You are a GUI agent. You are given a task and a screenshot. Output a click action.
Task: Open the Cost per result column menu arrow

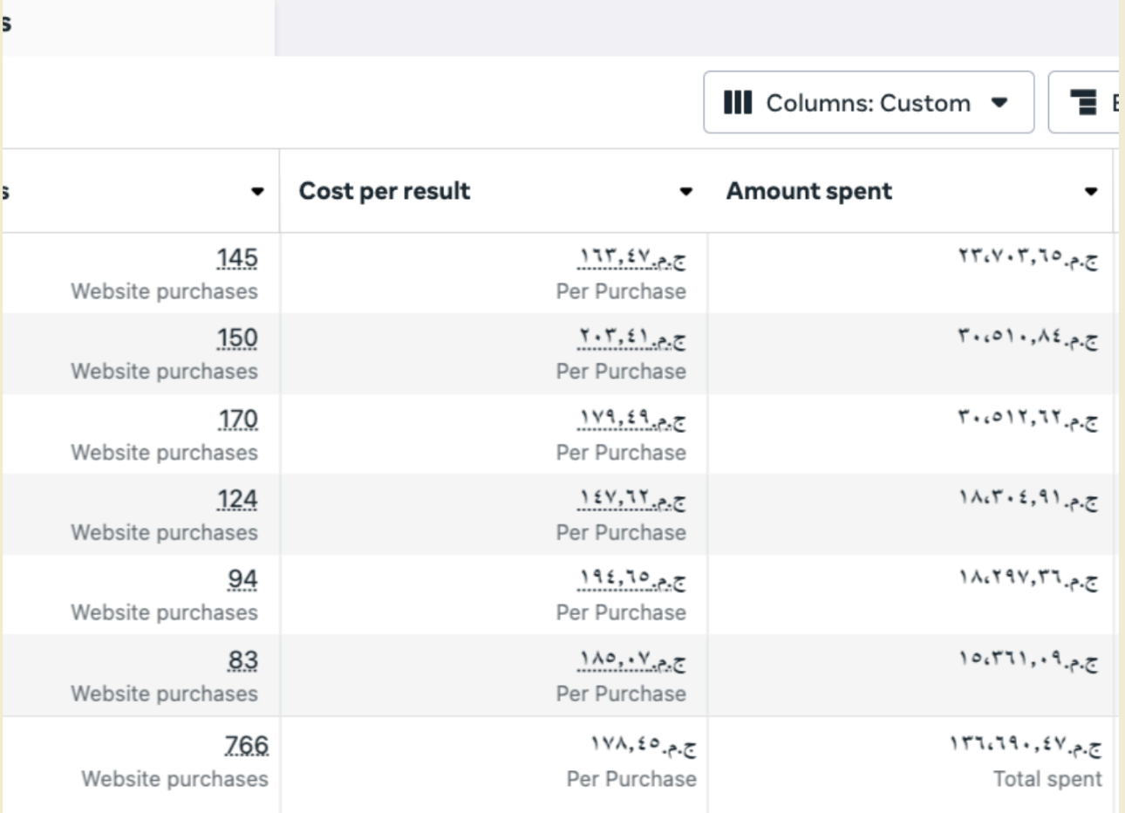click(686, 192)
